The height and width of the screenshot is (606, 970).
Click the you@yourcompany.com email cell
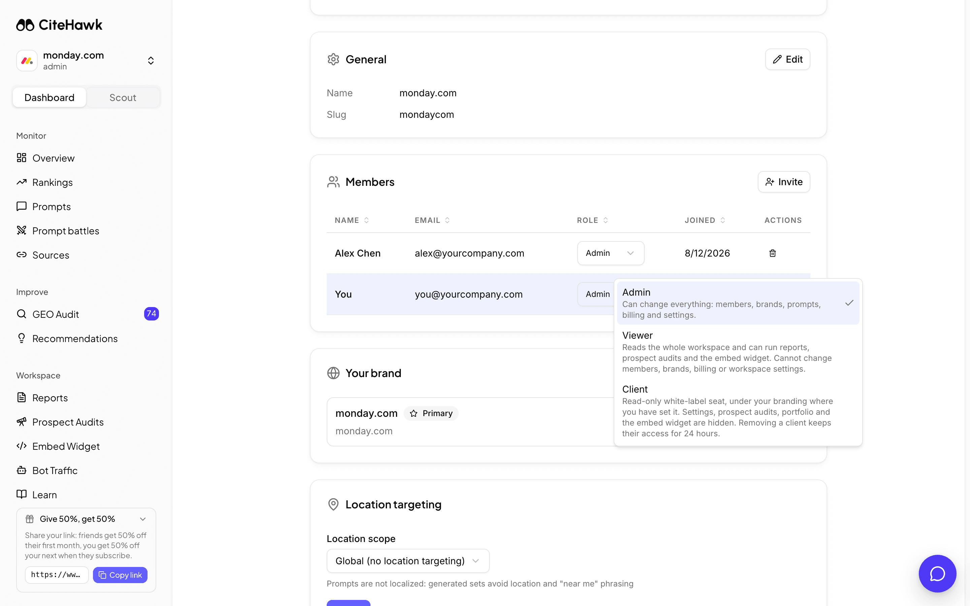[x=468, y=294]
